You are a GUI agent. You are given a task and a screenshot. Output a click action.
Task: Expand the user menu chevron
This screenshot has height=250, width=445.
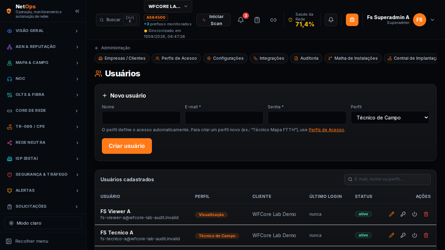click(x=432, y=20)
